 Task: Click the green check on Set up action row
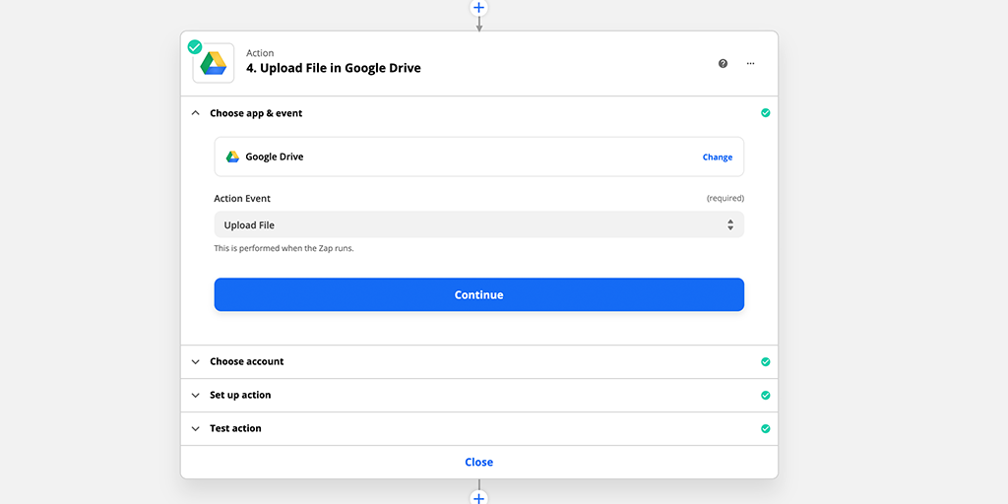coord(766,395)
